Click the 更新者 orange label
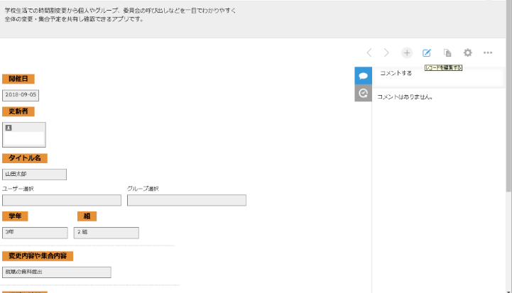 coord(18,111)
